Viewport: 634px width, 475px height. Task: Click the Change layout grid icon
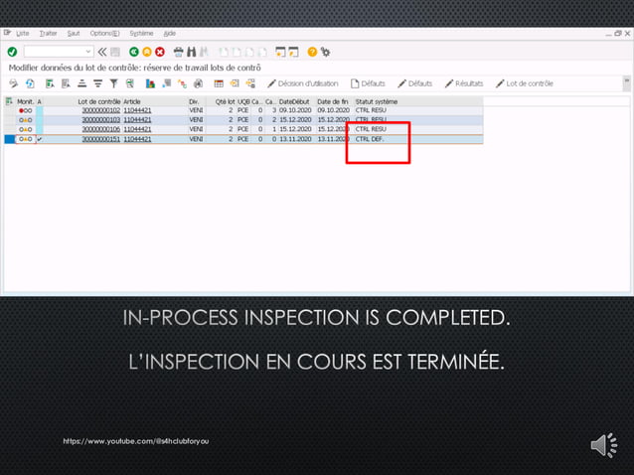[219, 83]
